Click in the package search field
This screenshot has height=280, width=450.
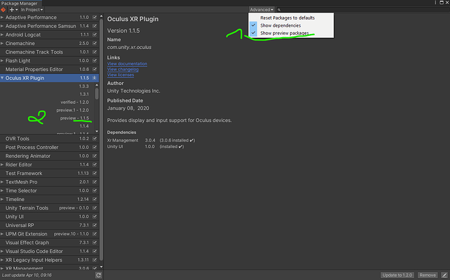tap(362, 10)
